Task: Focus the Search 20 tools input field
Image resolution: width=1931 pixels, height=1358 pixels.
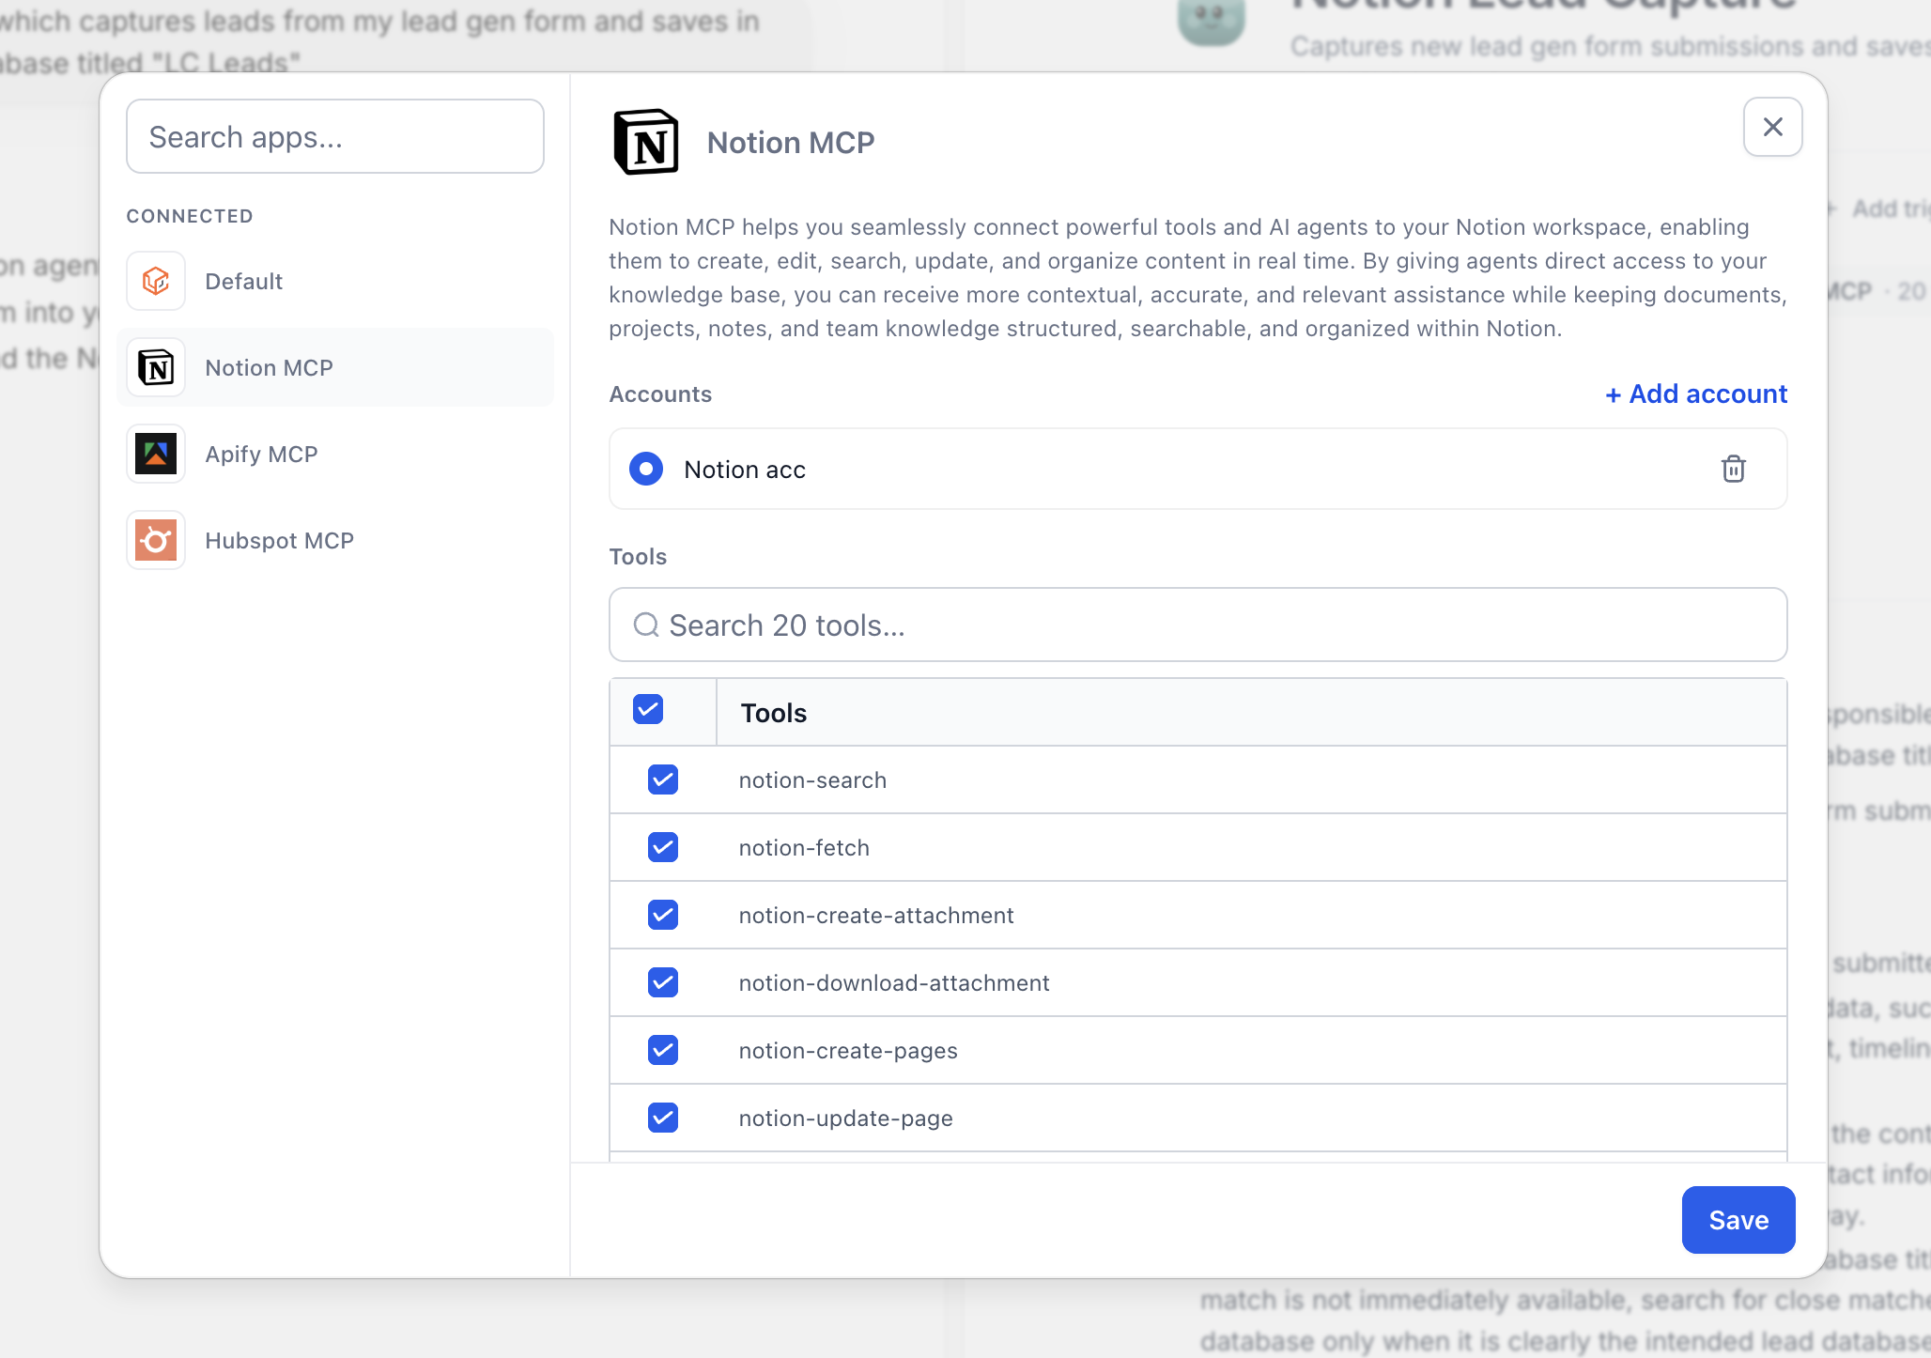Action: point(1198,625)
